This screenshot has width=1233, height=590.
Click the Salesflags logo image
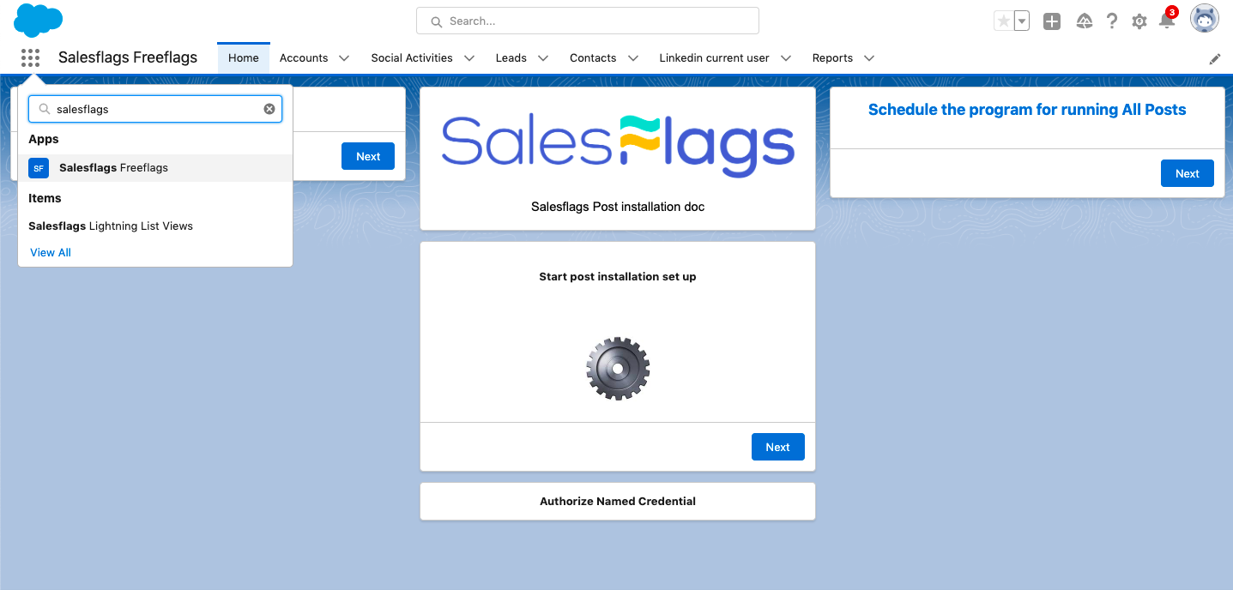[618, 145]
